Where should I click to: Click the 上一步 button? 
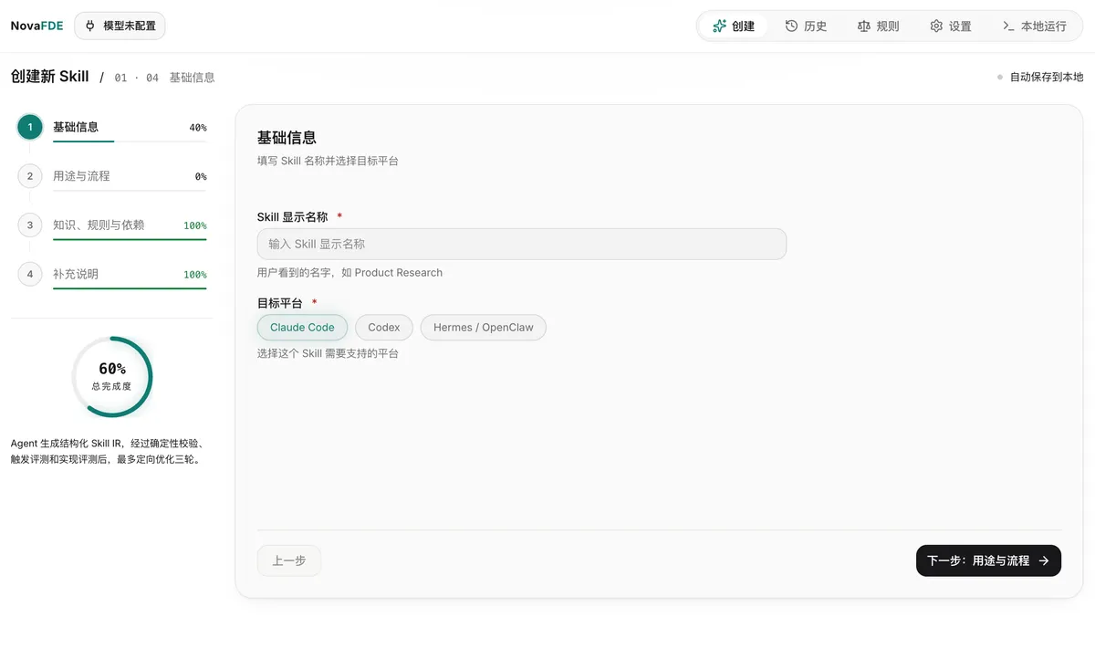point(289,560)
